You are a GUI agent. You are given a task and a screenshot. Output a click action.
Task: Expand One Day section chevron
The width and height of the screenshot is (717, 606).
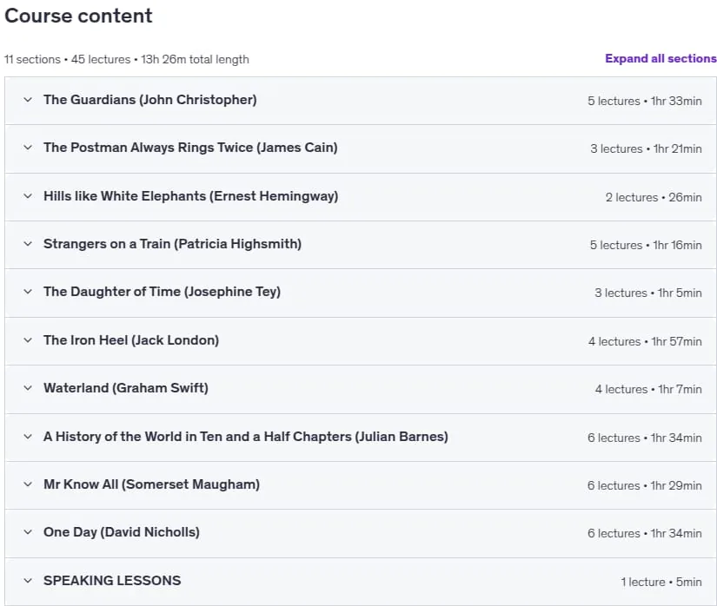pos(28,532)
